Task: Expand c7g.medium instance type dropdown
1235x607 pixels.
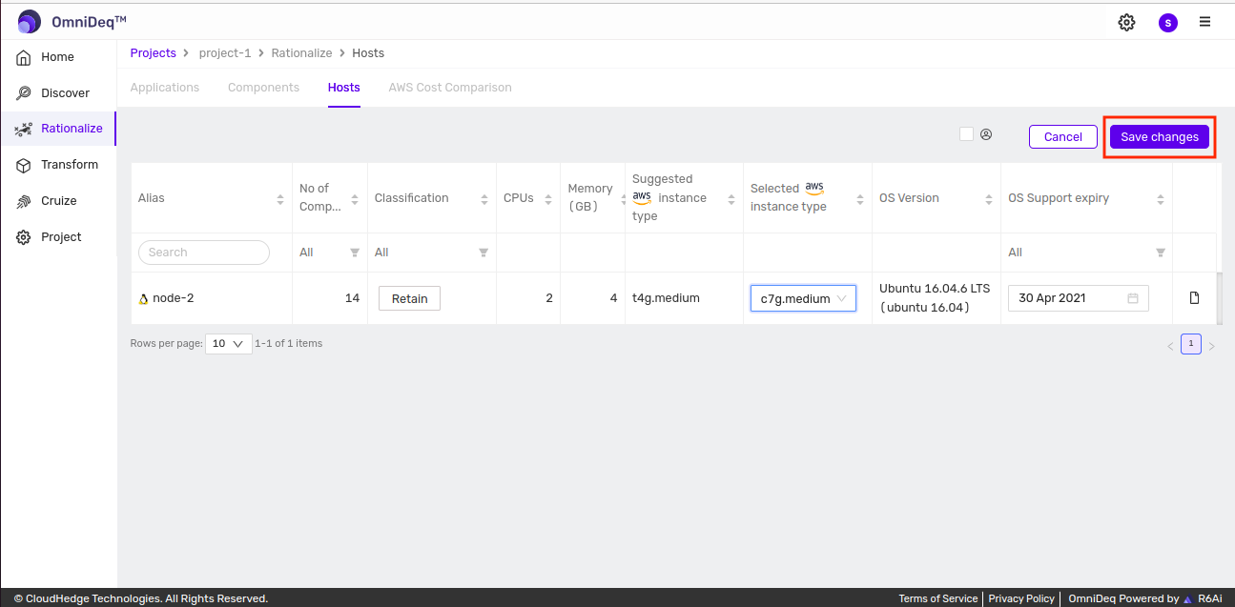Action: pyautogui.click(x=803, y=298)
